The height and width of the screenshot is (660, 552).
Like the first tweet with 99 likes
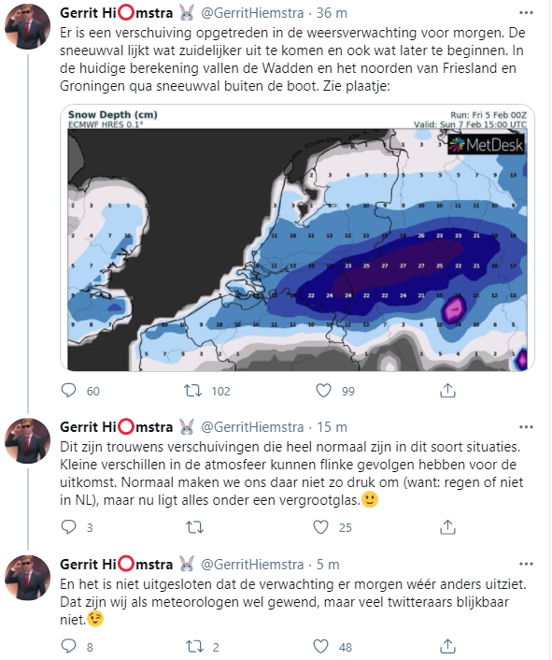point(323,391)
